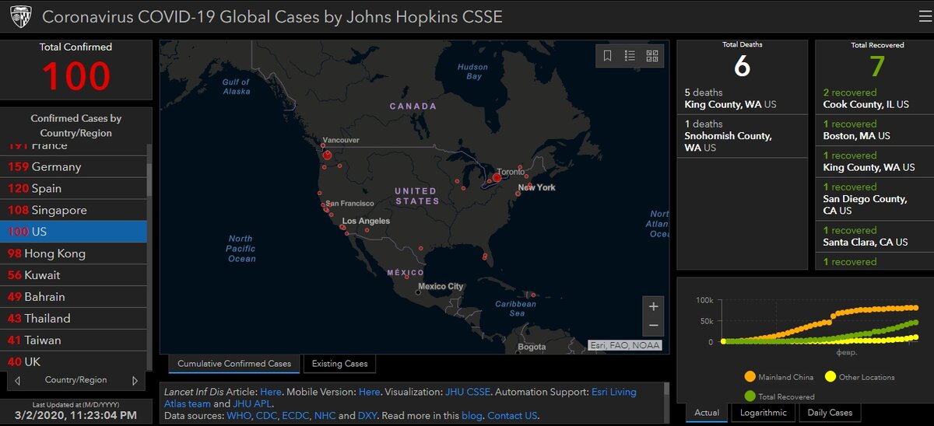Click the Vancouver map label
The height and width of the screenshot is (426, 934).
coord(341,140)
